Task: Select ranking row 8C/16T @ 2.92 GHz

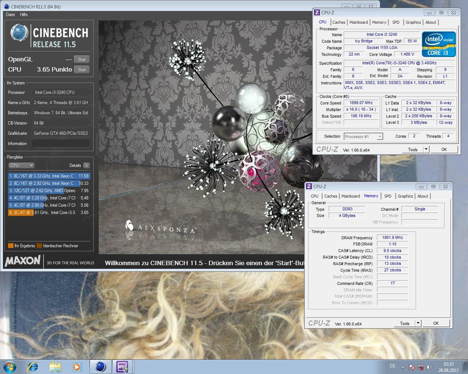Action: point(49,183)
